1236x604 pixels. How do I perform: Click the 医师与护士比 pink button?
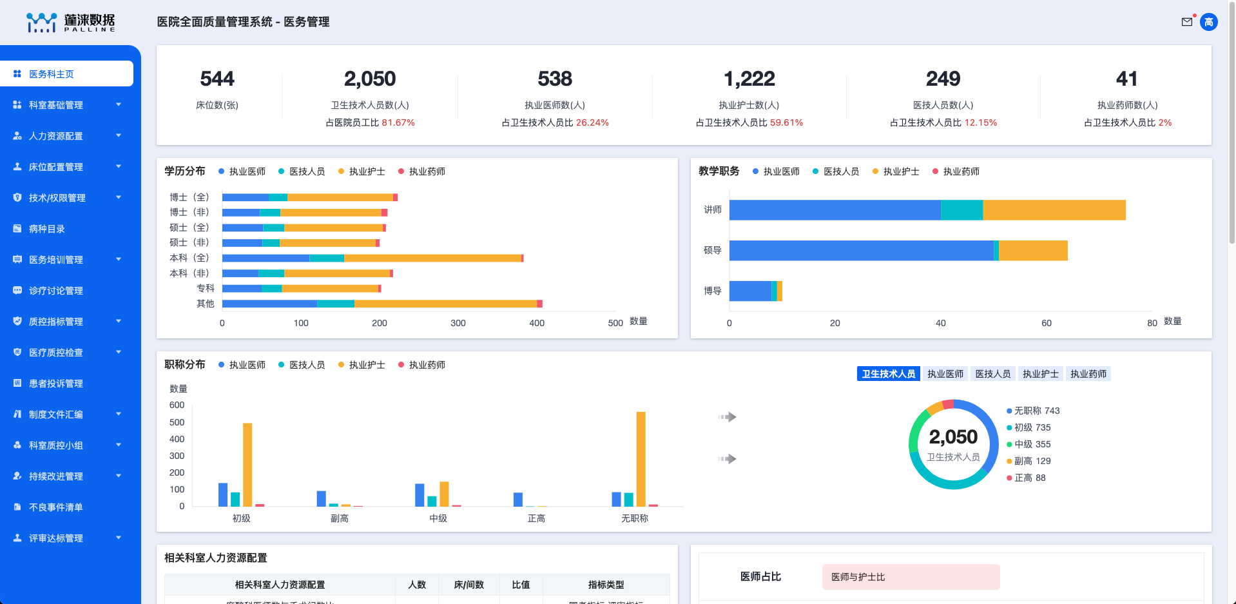coord(911,577)
